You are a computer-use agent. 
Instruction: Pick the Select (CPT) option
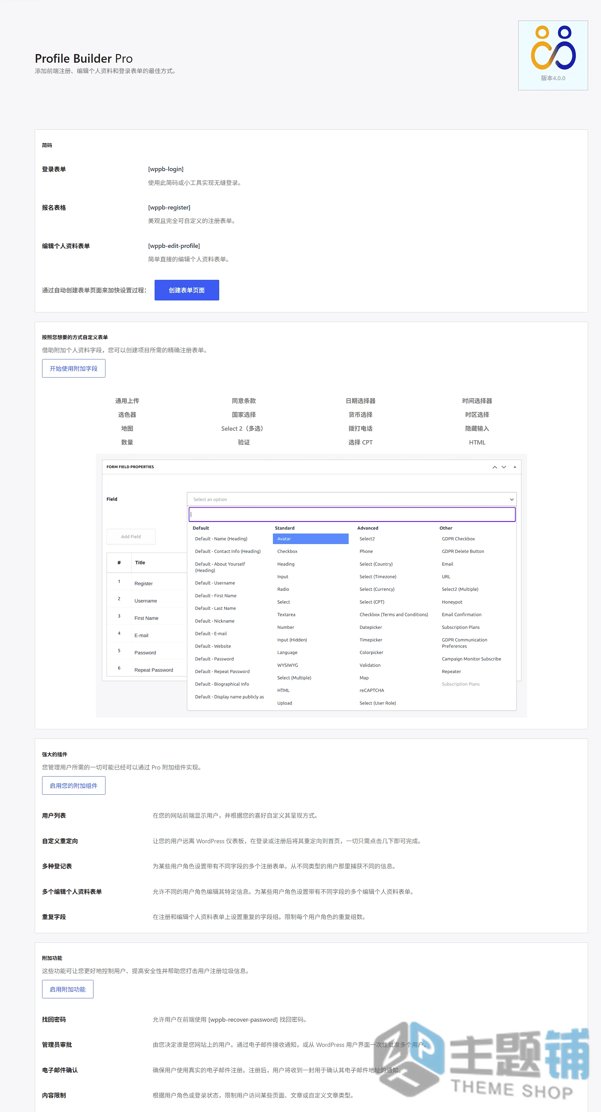pyautogui.click(x=372, y=602)
